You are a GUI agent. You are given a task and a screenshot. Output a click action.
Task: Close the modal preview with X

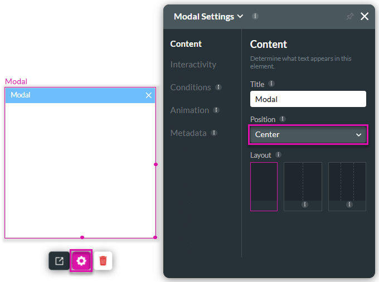point(149,95)
